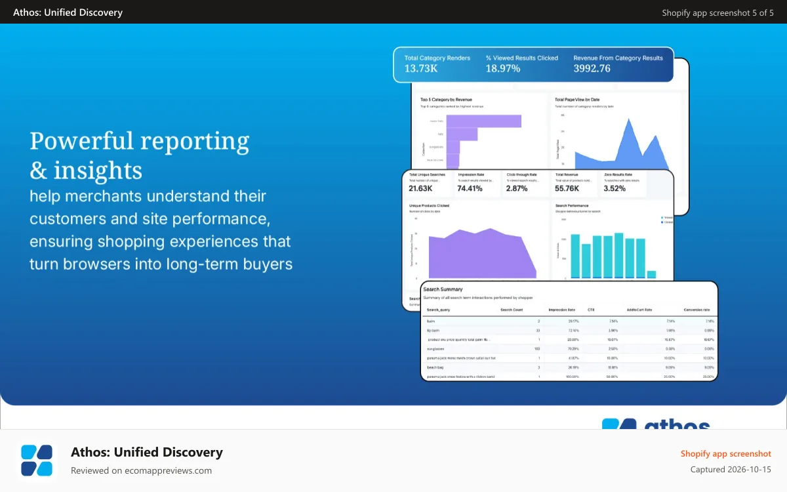The width and height of the screenshot is (787, 492).
Task: Select the 'Zero Results Rate' 3.52% card
Action: [x=623, y=184]
